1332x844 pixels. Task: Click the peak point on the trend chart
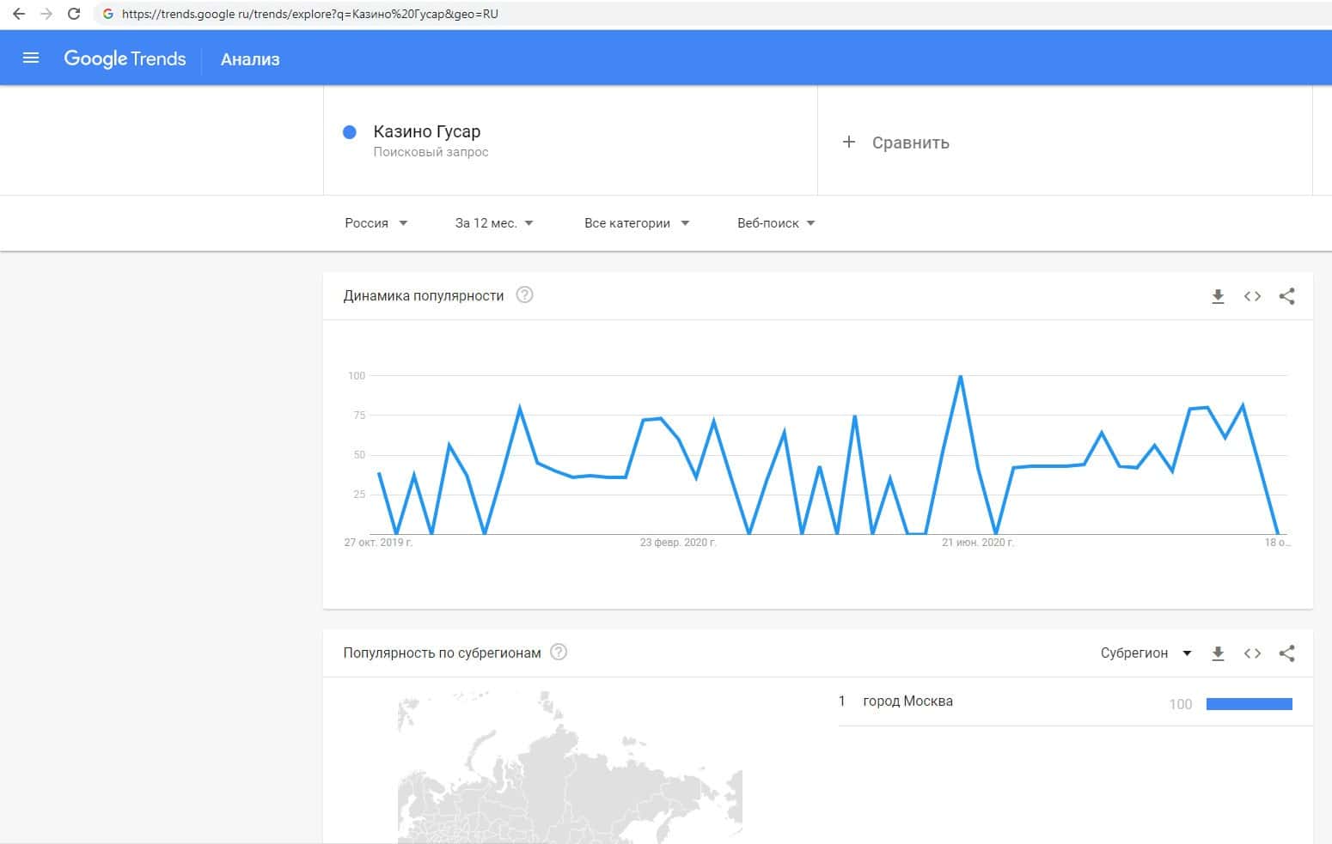[960, 376]
